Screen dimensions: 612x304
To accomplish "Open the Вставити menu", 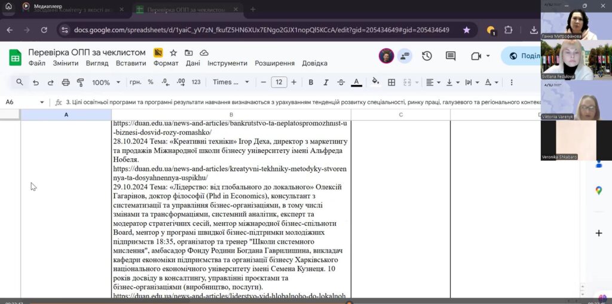I will point(131,63).
